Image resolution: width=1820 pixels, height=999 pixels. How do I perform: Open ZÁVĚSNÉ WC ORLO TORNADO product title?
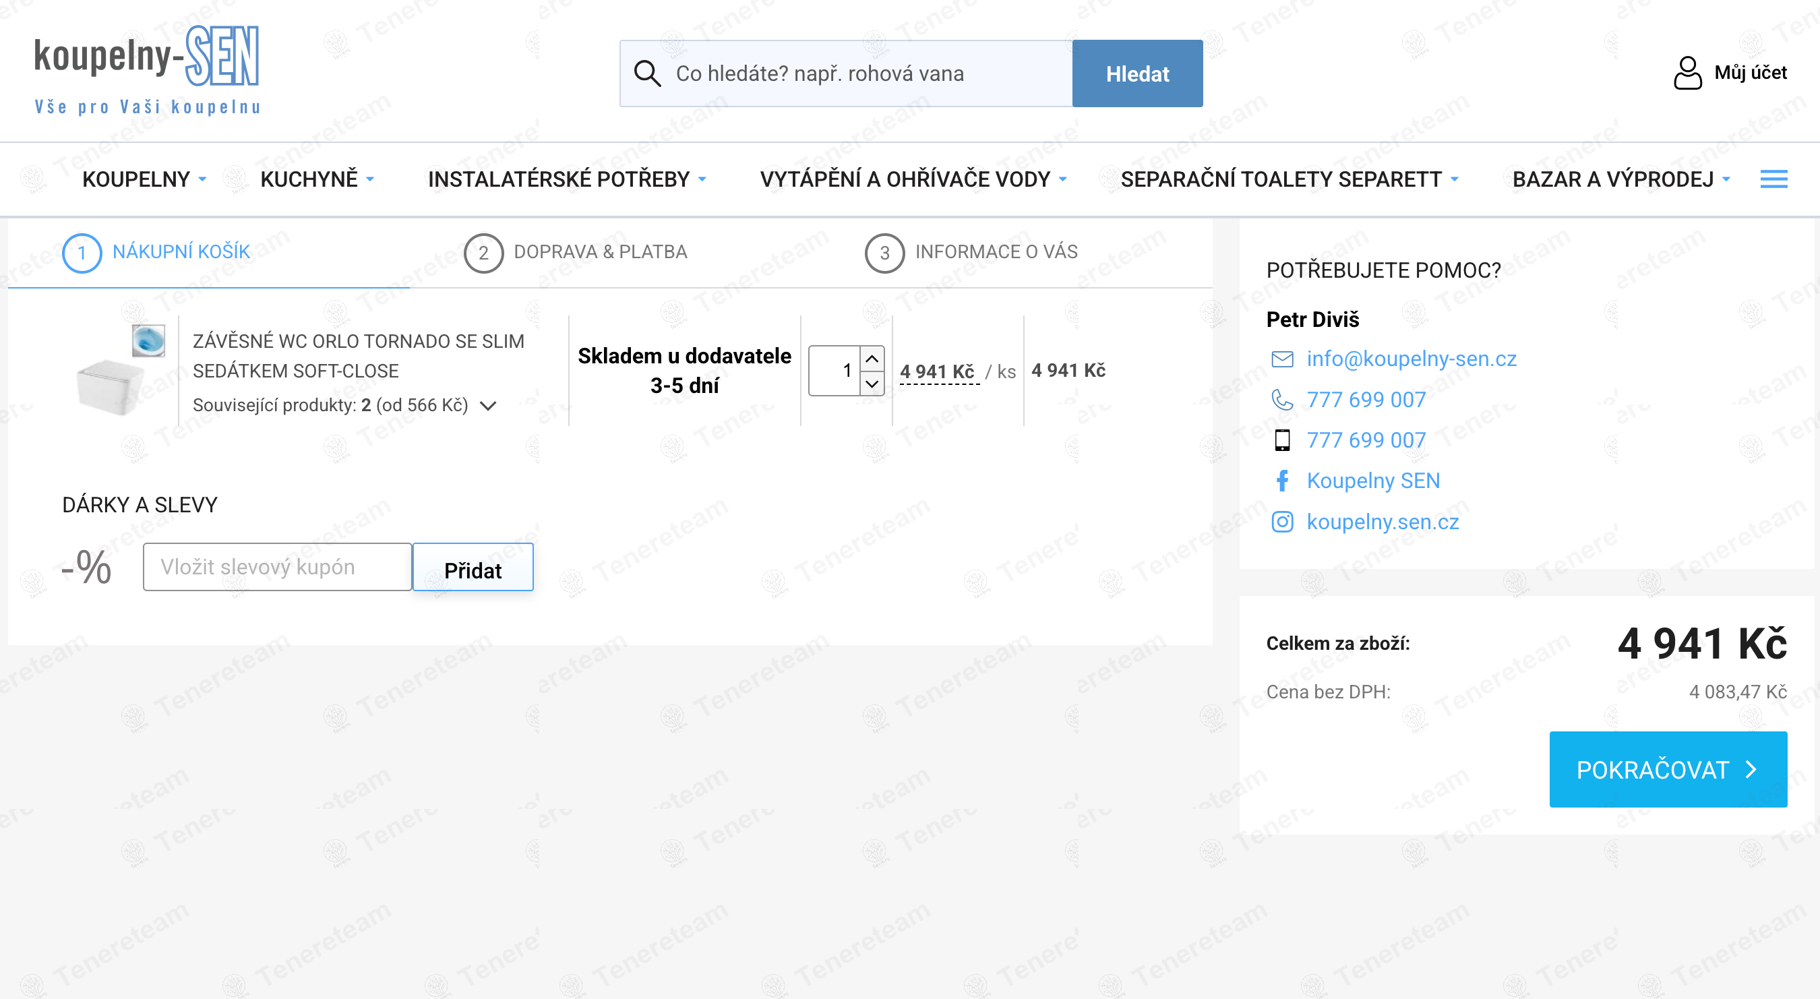(x=358, y=356)
